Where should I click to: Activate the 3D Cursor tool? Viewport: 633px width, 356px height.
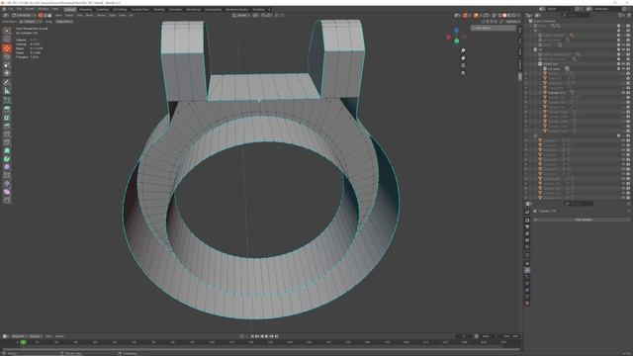point(7,40)
